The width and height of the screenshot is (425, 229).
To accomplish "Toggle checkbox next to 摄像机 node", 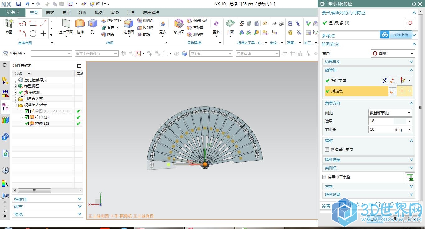I will (21, 92).
